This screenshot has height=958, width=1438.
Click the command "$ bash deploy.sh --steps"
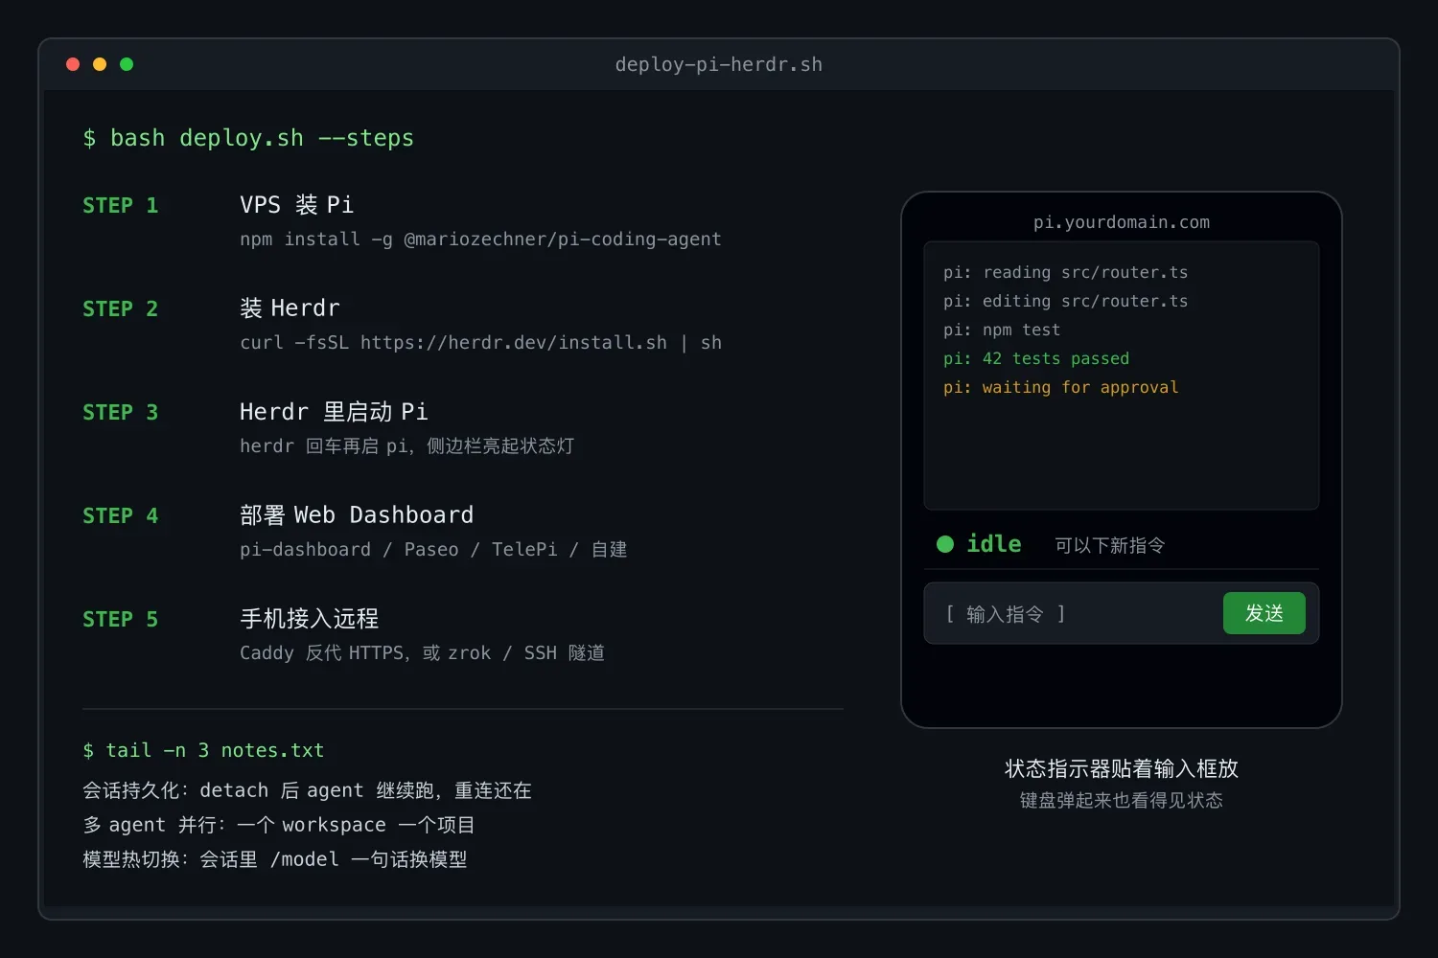[248, 138]
